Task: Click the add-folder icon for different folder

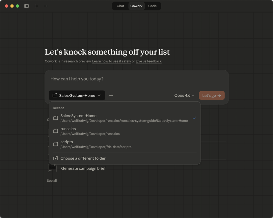Action: click(x=55, y=158)
